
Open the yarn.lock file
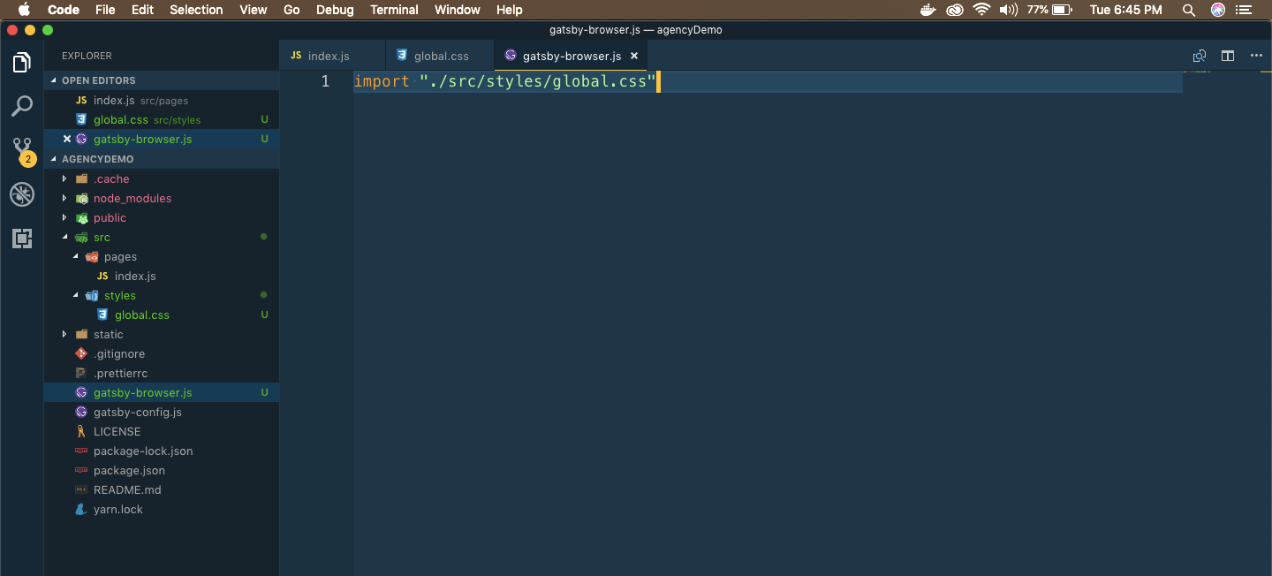(x=162, y=509)
